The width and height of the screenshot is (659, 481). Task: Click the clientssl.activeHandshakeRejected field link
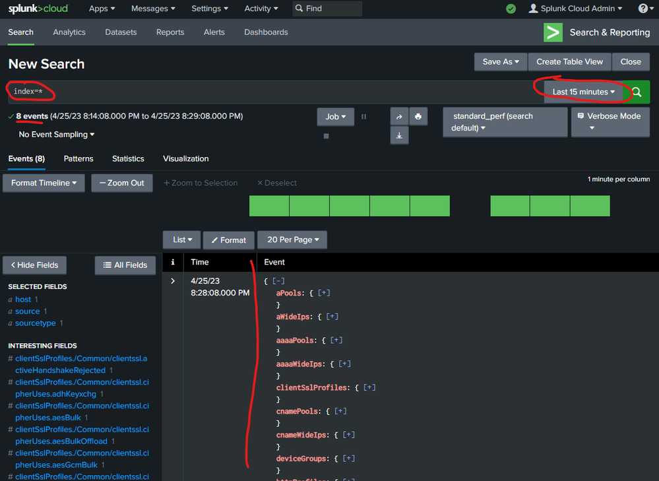pos(81,364)
